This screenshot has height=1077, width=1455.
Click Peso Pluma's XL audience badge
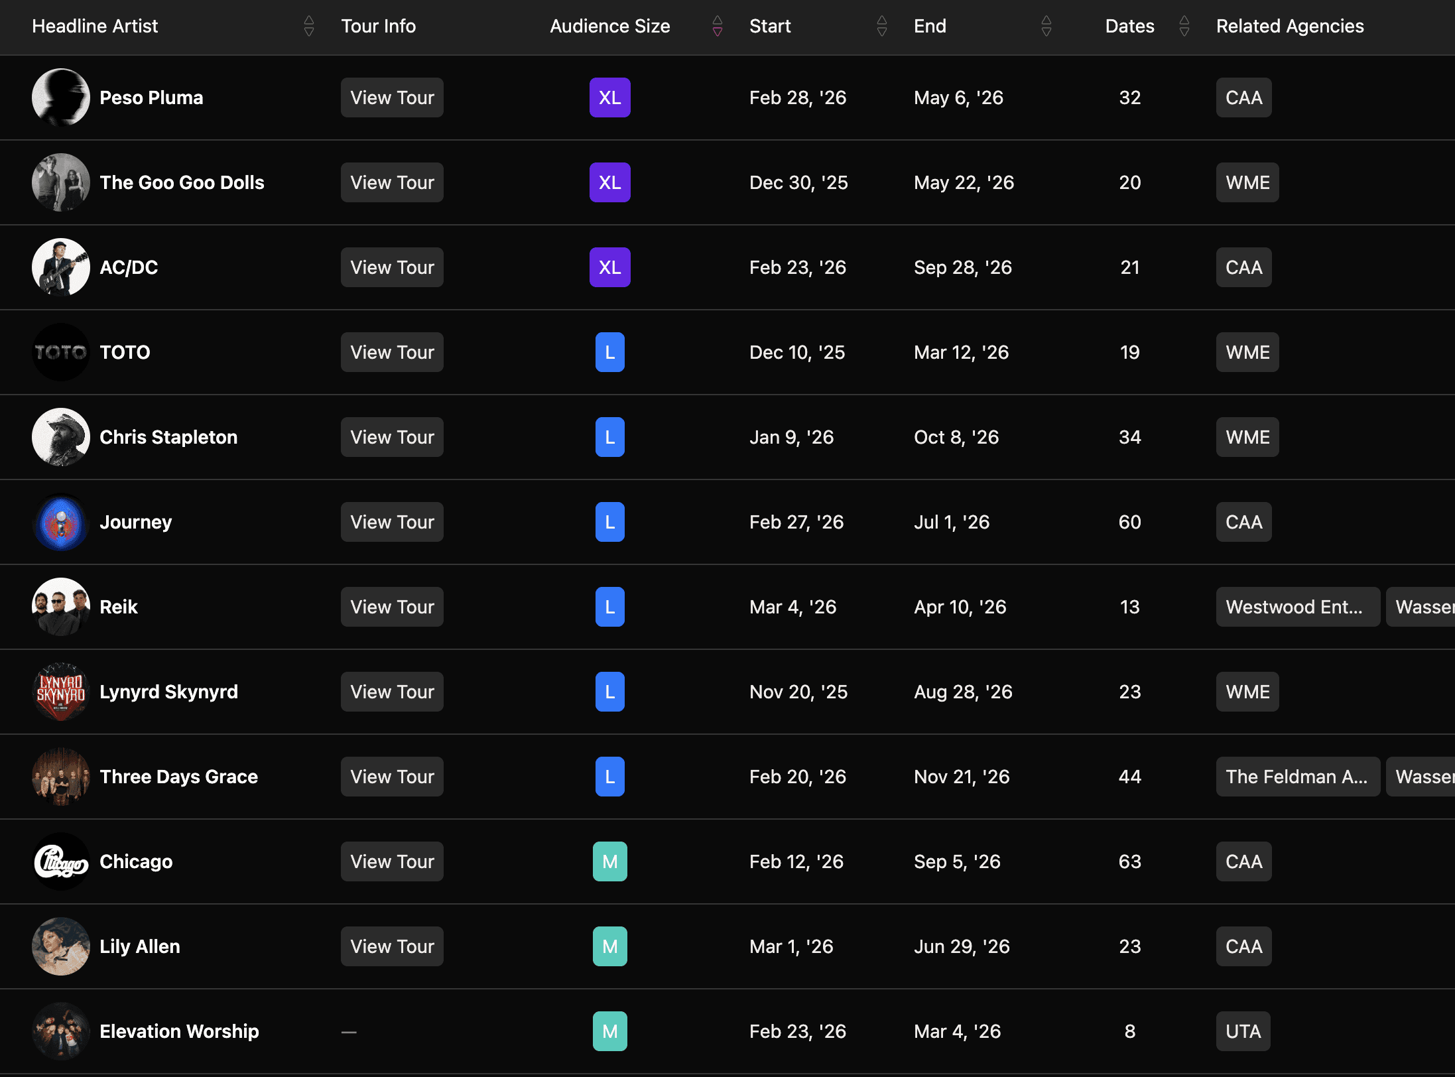click(609, 97)
